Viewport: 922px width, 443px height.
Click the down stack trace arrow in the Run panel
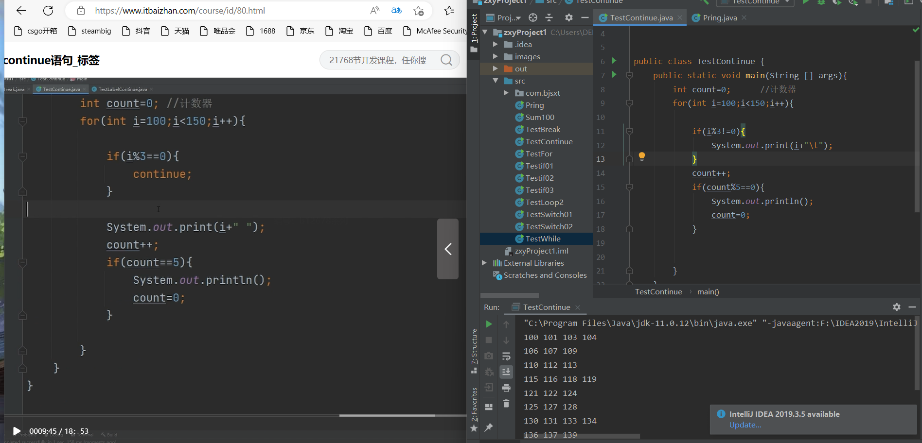point(506,340)
